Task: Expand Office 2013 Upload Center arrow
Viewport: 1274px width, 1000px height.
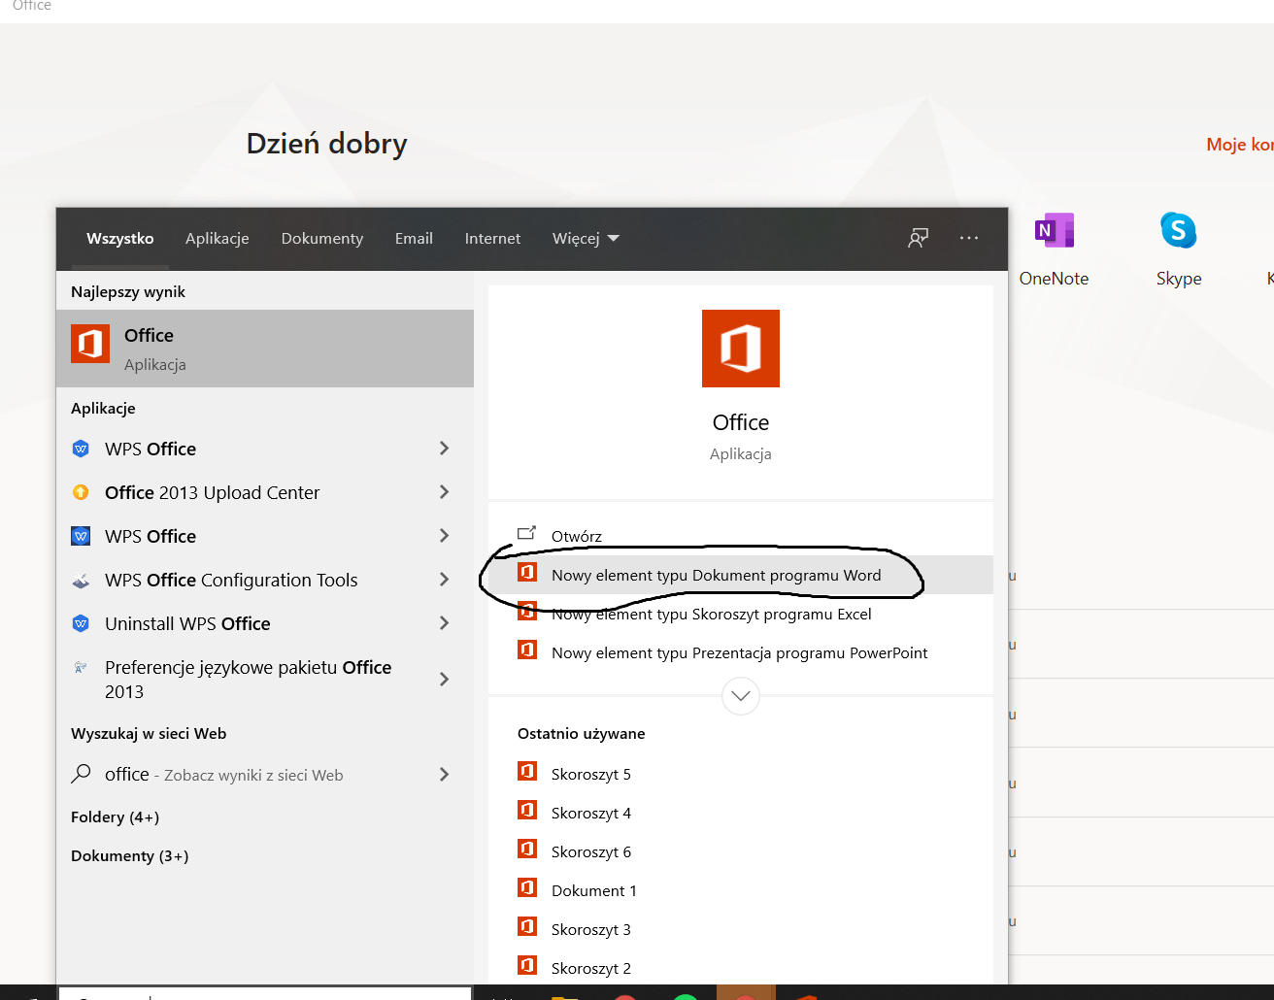Action: click(x=444, y=492)
